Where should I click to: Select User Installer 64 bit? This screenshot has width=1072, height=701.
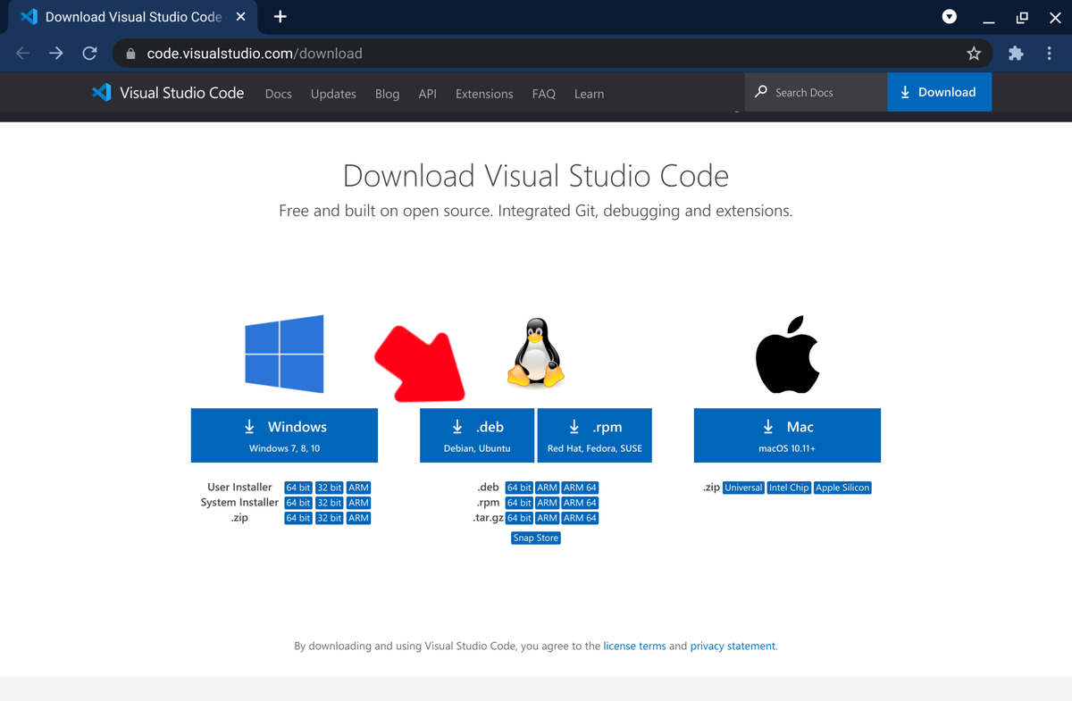tap(298, 488)
